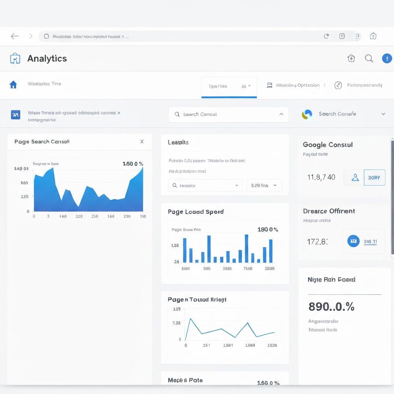Click the Analytics logo icon
The height and width of the screenshot is (394, 394).
(x=15, y=58)
